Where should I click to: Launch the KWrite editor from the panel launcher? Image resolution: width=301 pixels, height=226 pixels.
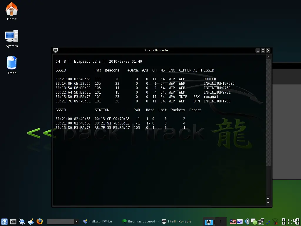(x=31, y=221)
